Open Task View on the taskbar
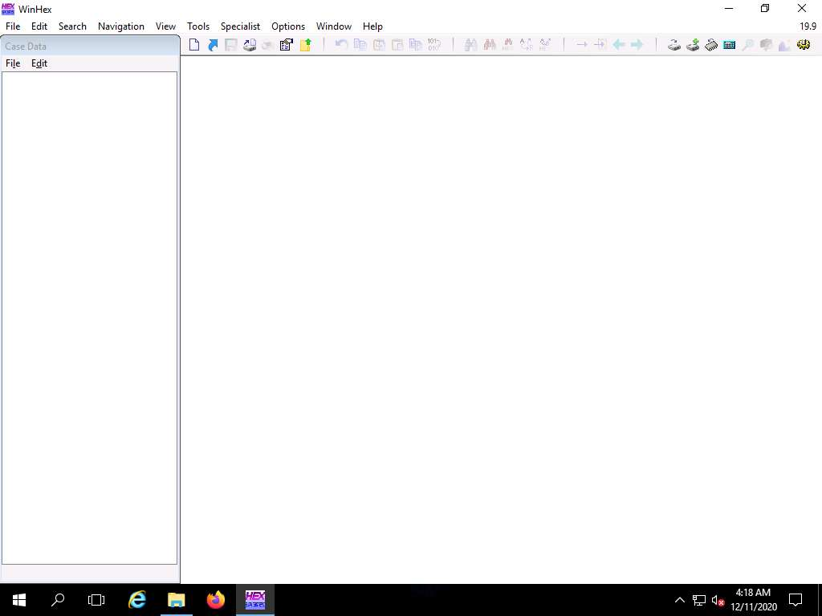Image resolution: width=822 pixels, height=616 pixels. coord(96,600)
